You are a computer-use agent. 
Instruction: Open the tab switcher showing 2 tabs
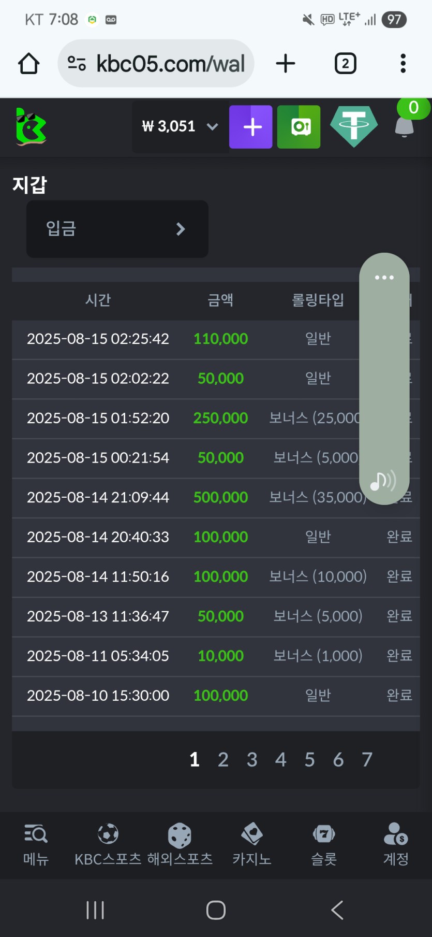[x=345, y=64]
